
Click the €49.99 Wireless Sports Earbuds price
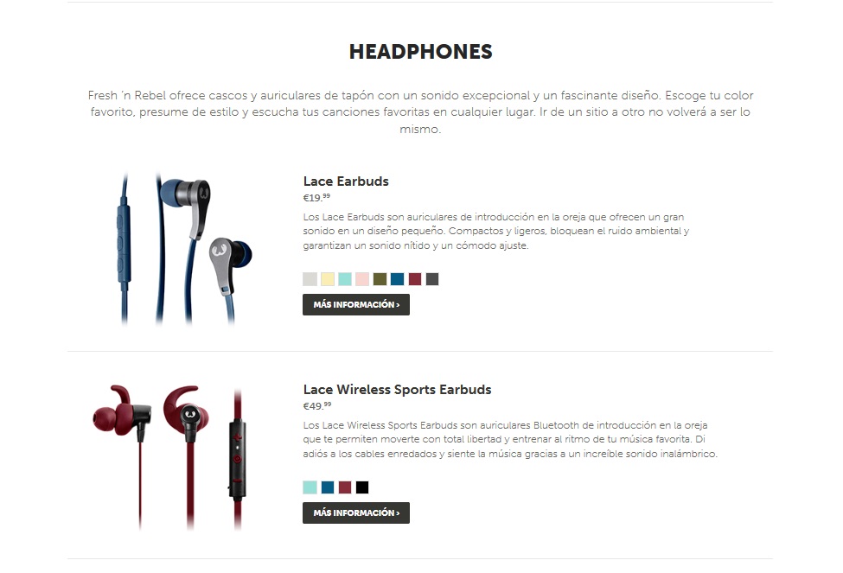(x=317, y=406)
